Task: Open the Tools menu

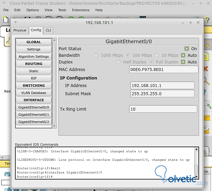Action: [x=62, y=10]
